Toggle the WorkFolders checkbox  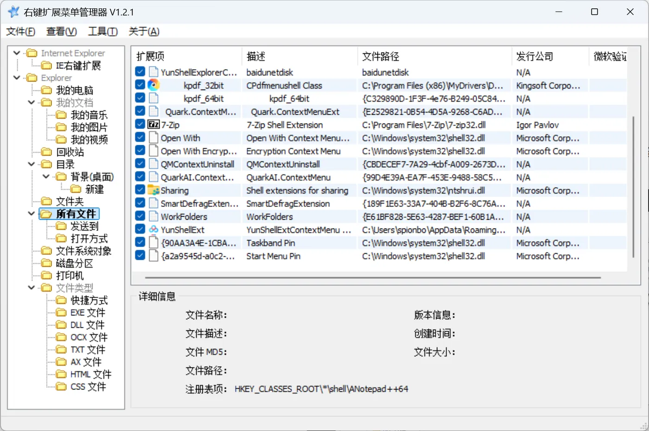click(140, 216)
